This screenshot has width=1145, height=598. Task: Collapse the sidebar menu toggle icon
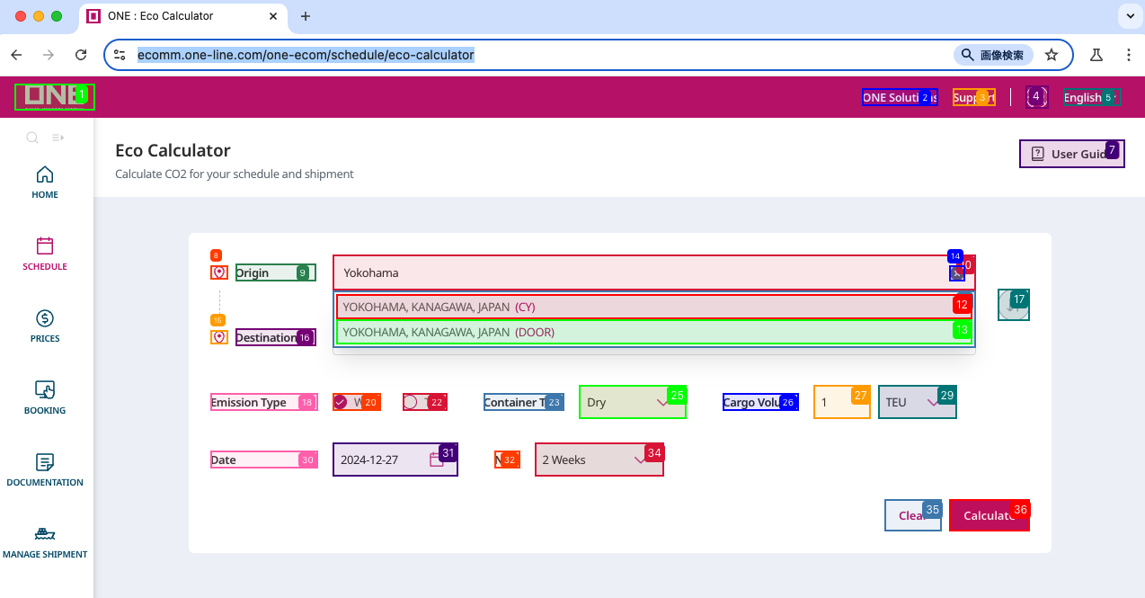[x=58, y=138]
